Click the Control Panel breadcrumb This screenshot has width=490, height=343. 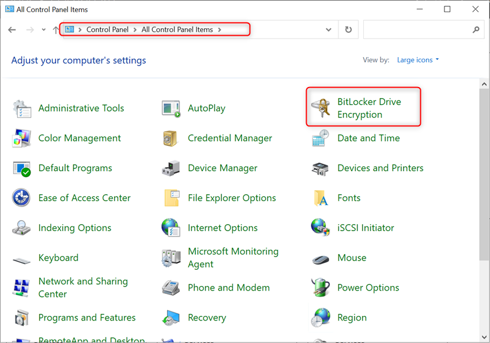coord(107,29)
